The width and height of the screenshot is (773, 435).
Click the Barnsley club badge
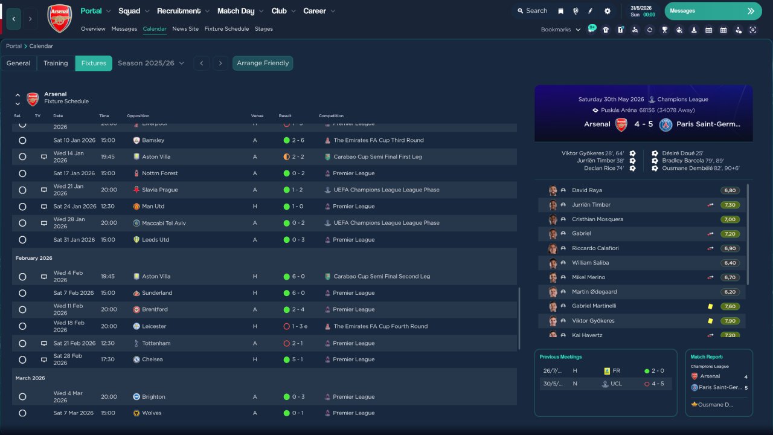coord(136,140)
